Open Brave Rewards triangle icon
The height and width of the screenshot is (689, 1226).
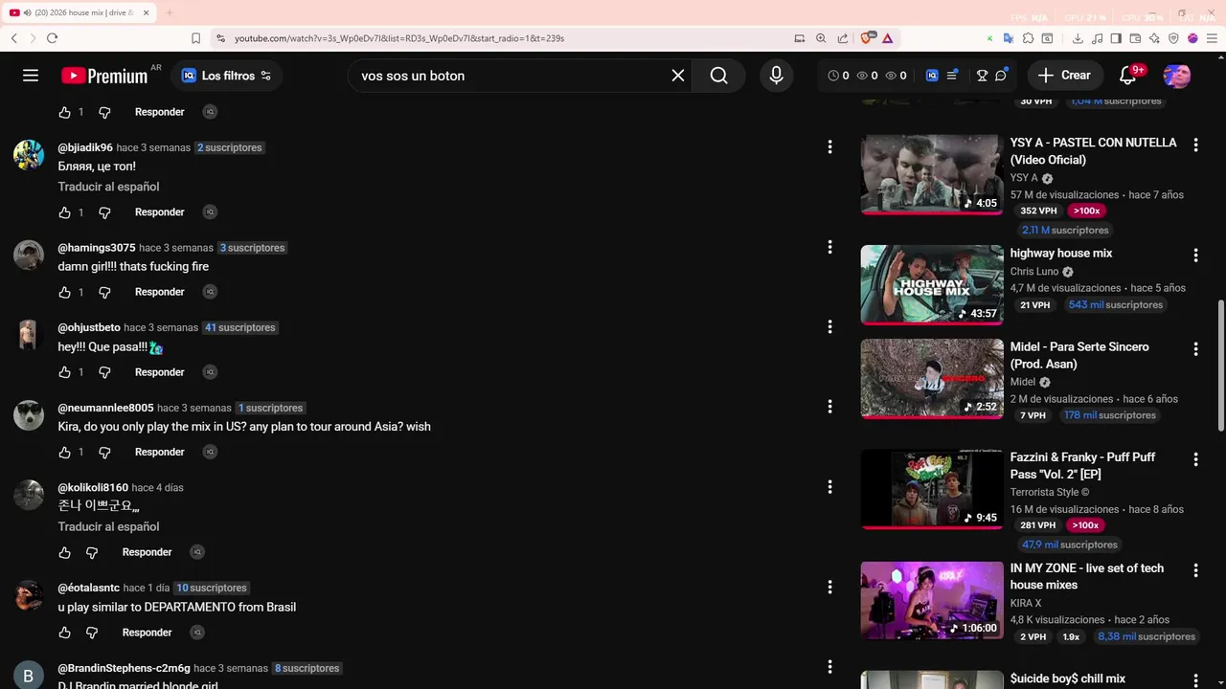coord(888,38)
